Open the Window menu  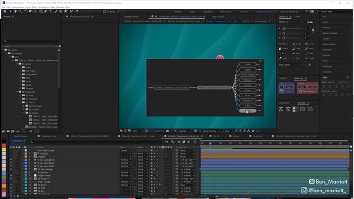60,7
